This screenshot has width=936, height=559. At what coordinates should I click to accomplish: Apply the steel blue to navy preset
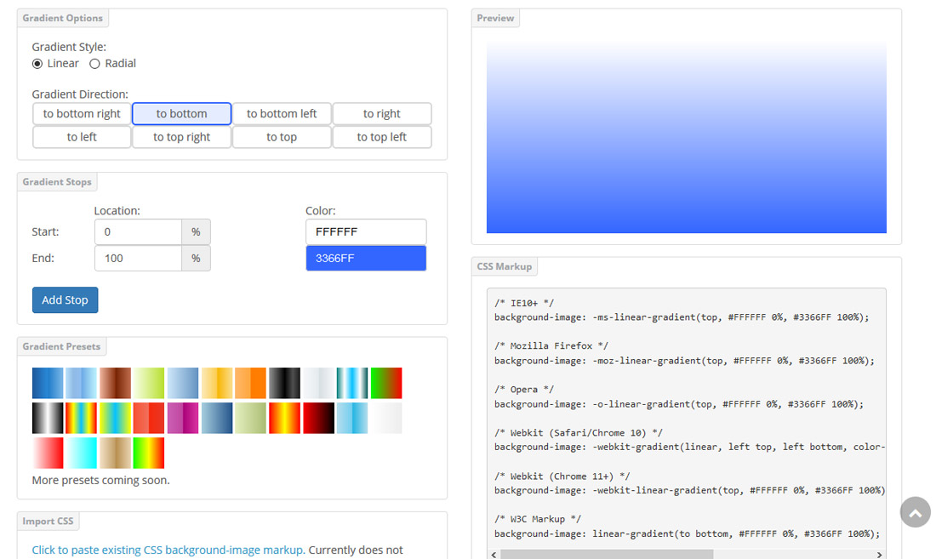(217, 418)
